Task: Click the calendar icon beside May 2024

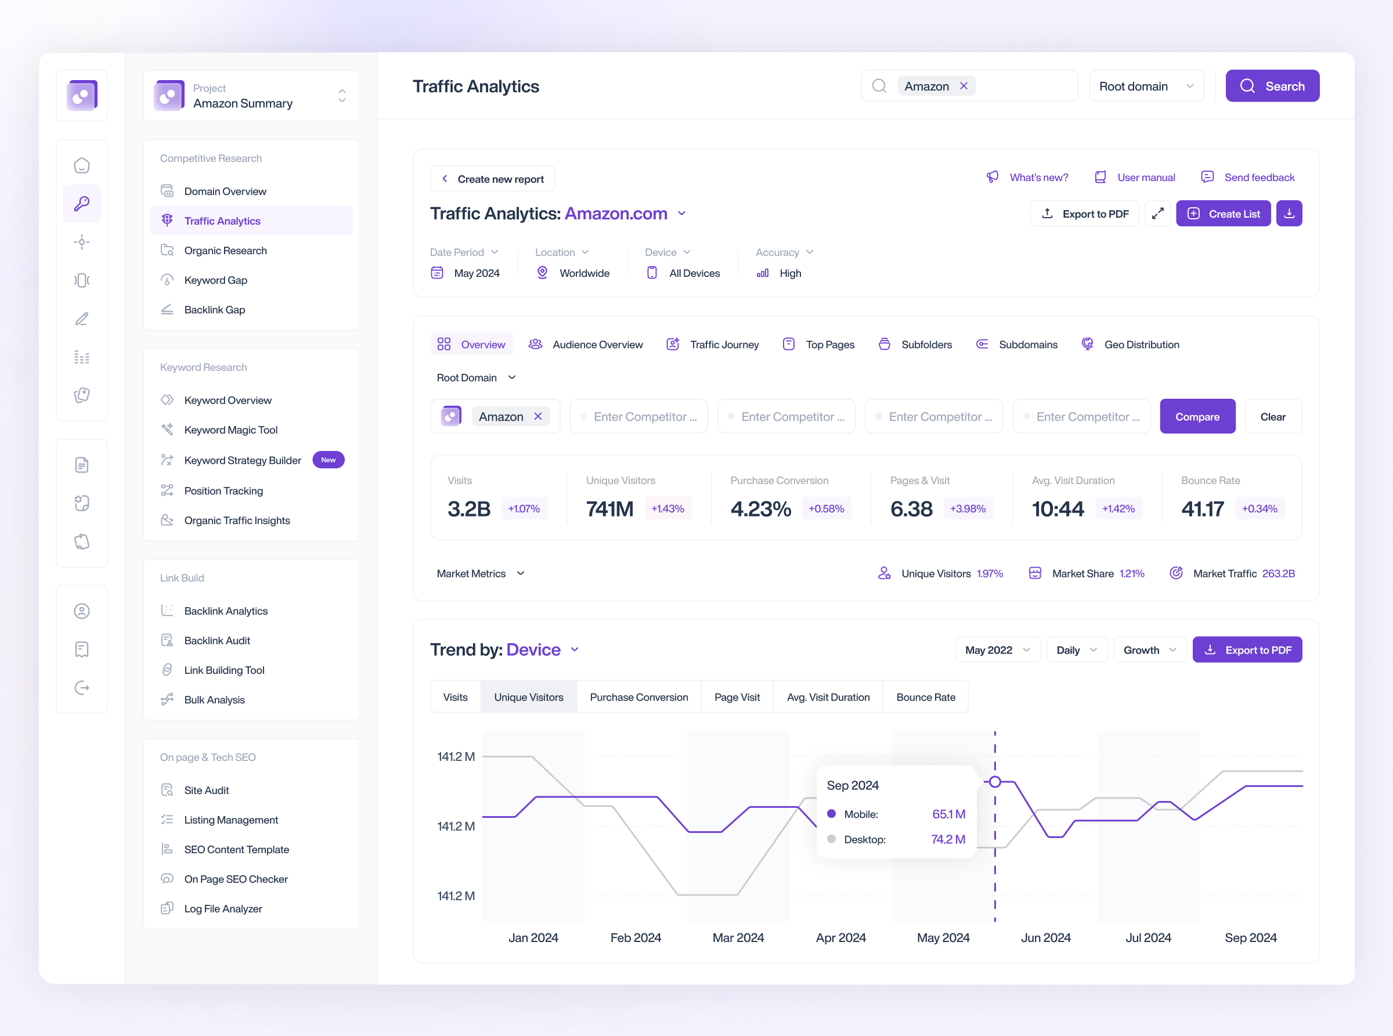Action: [x=437, y=273]
